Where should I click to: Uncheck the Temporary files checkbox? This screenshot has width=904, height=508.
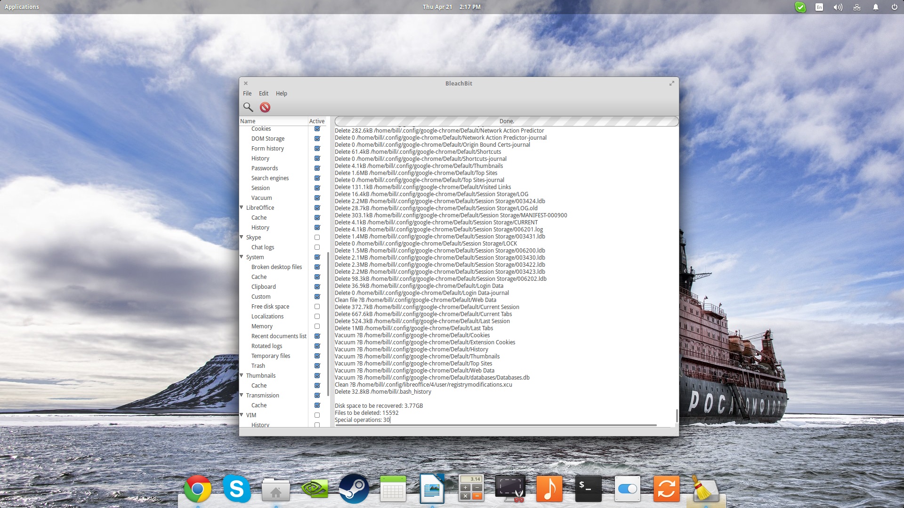point(317,356)
